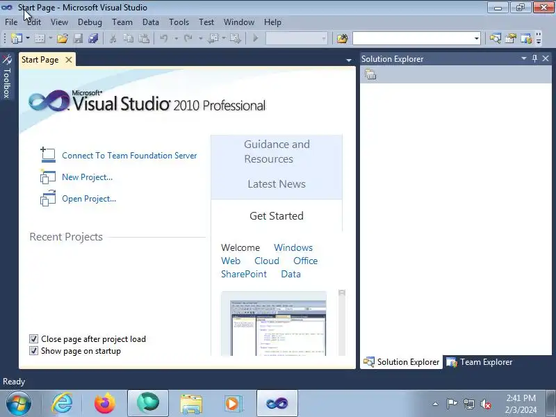
Task: Open Firefox from the Windows taskbar
Action: (105, 403)
